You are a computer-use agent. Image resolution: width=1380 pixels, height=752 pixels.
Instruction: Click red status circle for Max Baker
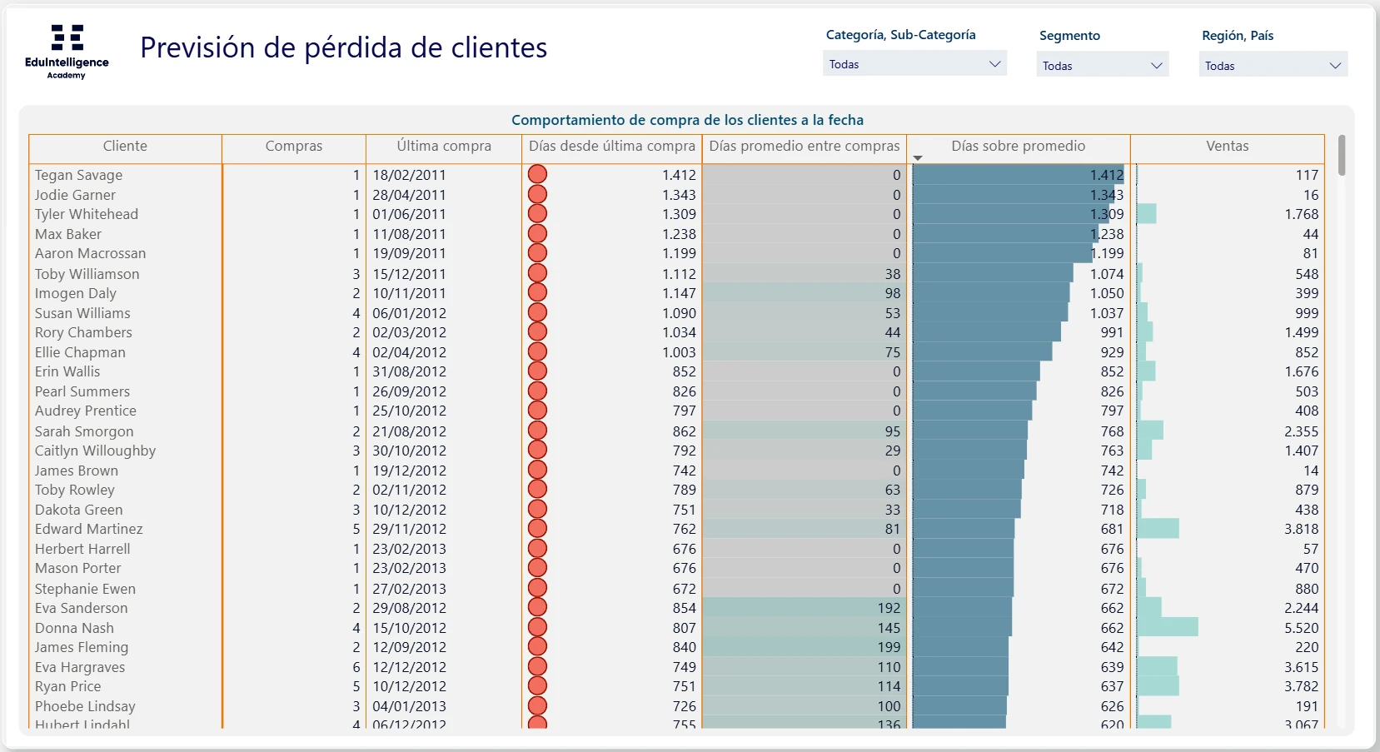coord(538,234)
